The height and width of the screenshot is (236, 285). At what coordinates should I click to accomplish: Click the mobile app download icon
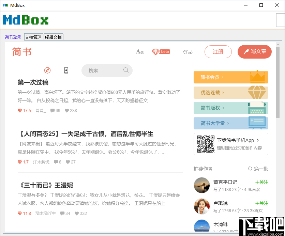(x=66, y=70)
